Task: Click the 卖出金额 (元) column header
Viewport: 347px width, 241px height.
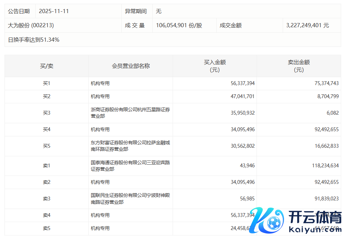Action: [x=299, y=66]
